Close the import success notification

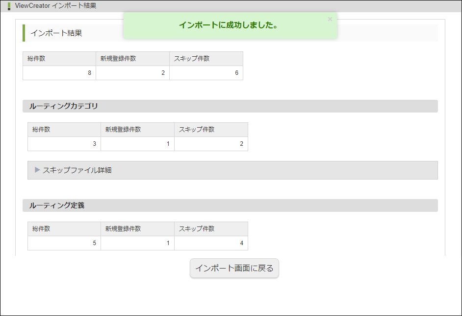[330, 19]
